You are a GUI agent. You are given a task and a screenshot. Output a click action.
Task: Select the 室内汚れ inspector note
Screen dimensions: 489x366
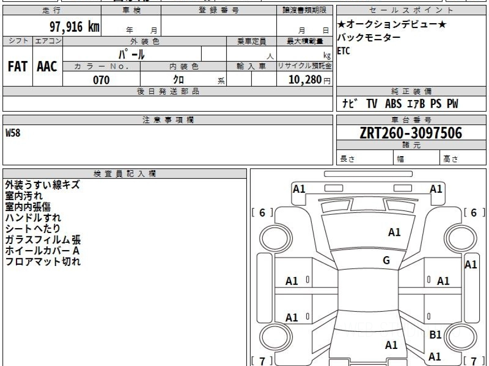coord(24,196)
